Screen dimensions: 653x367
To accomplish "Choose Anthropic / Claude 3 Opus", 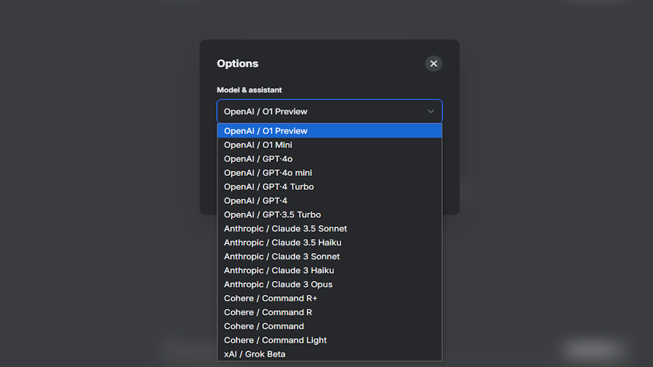I will point(330,284).
